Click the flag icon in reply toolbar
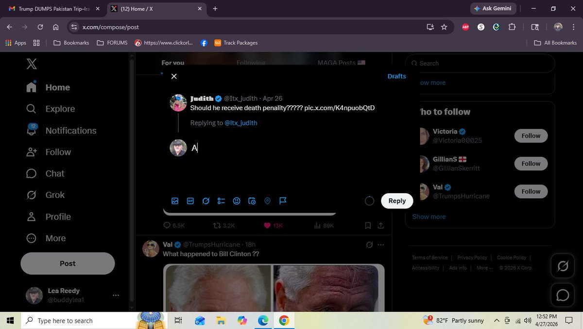 click(x=283, y=201)
